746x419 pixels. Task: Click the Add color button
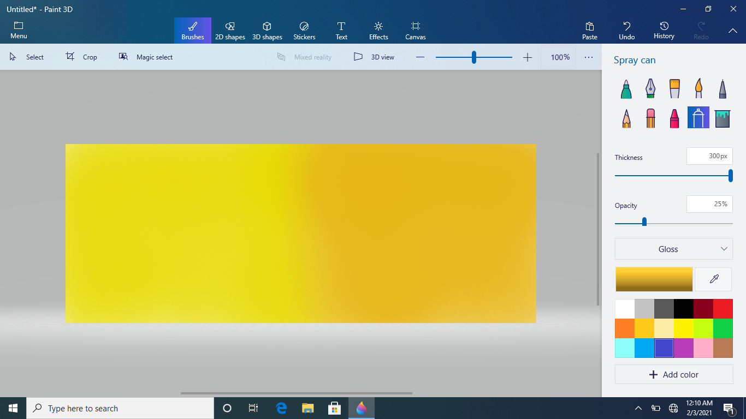[x=673, y=374]
